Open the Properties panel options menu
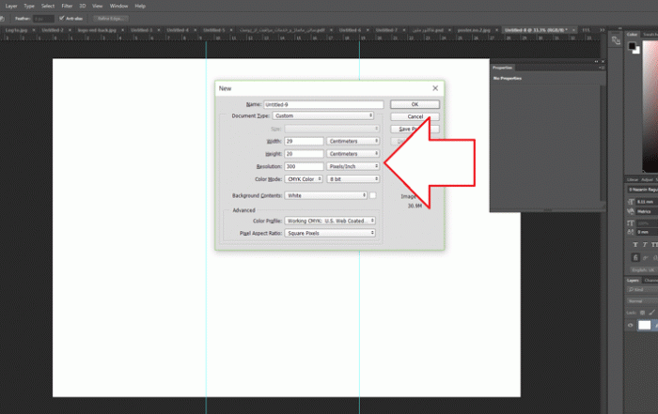The width and height of the screenshot is (658, 414). point(602,68)
